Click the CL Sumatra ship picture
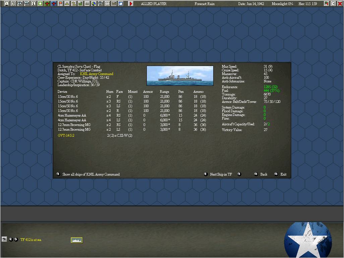The image size is (344, 258). (180, 76)
